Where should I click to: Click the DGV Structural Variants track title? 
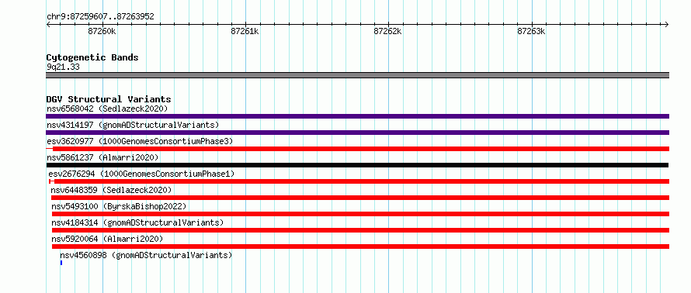click(x=109, y=99)
